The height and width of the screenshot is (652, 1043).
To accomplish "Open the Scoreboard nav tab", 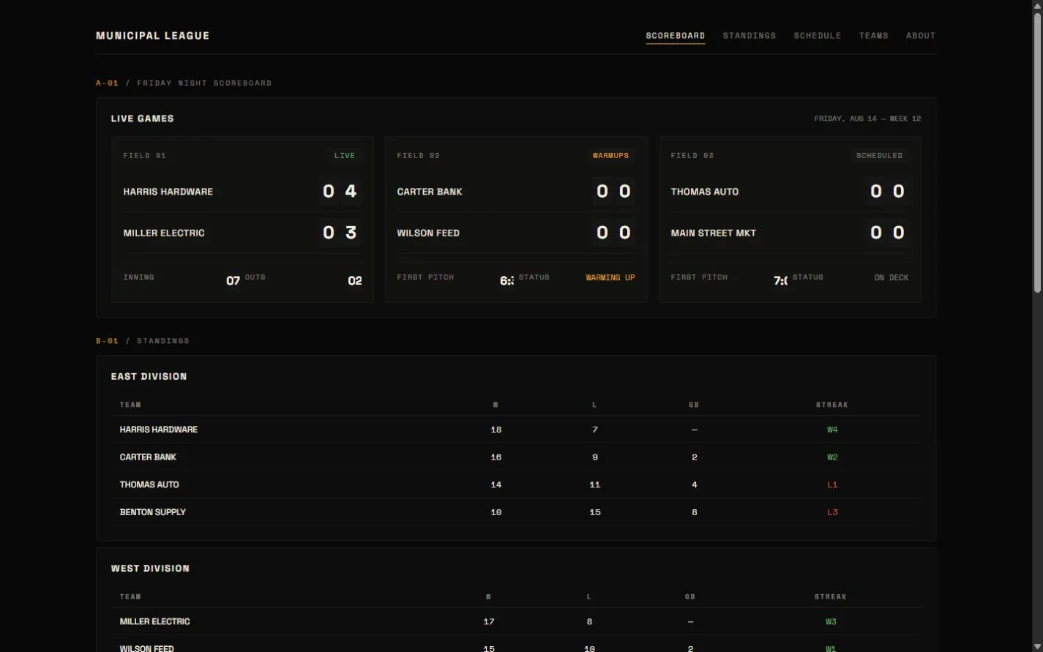I will (675, 36).
